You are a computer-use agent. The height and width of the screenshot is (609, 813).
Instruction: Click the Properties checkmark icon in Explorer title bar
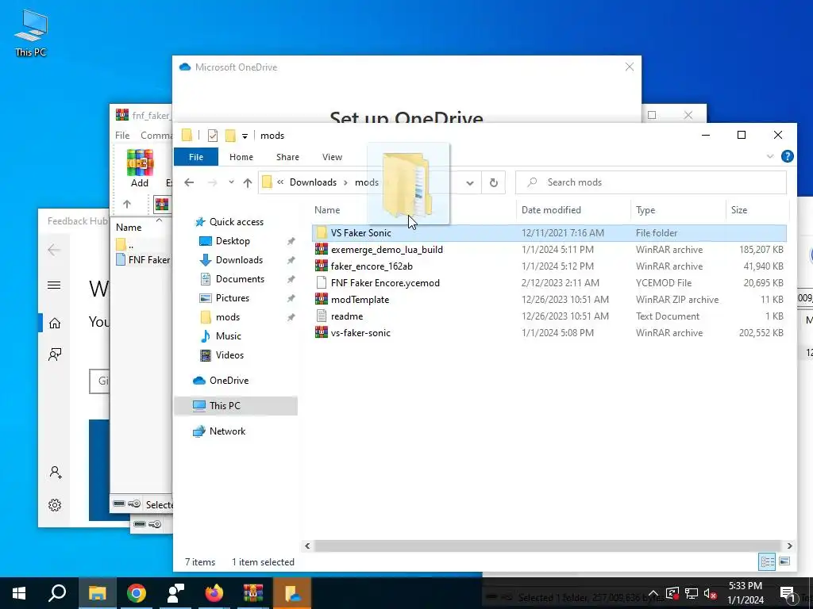[213, 135]
